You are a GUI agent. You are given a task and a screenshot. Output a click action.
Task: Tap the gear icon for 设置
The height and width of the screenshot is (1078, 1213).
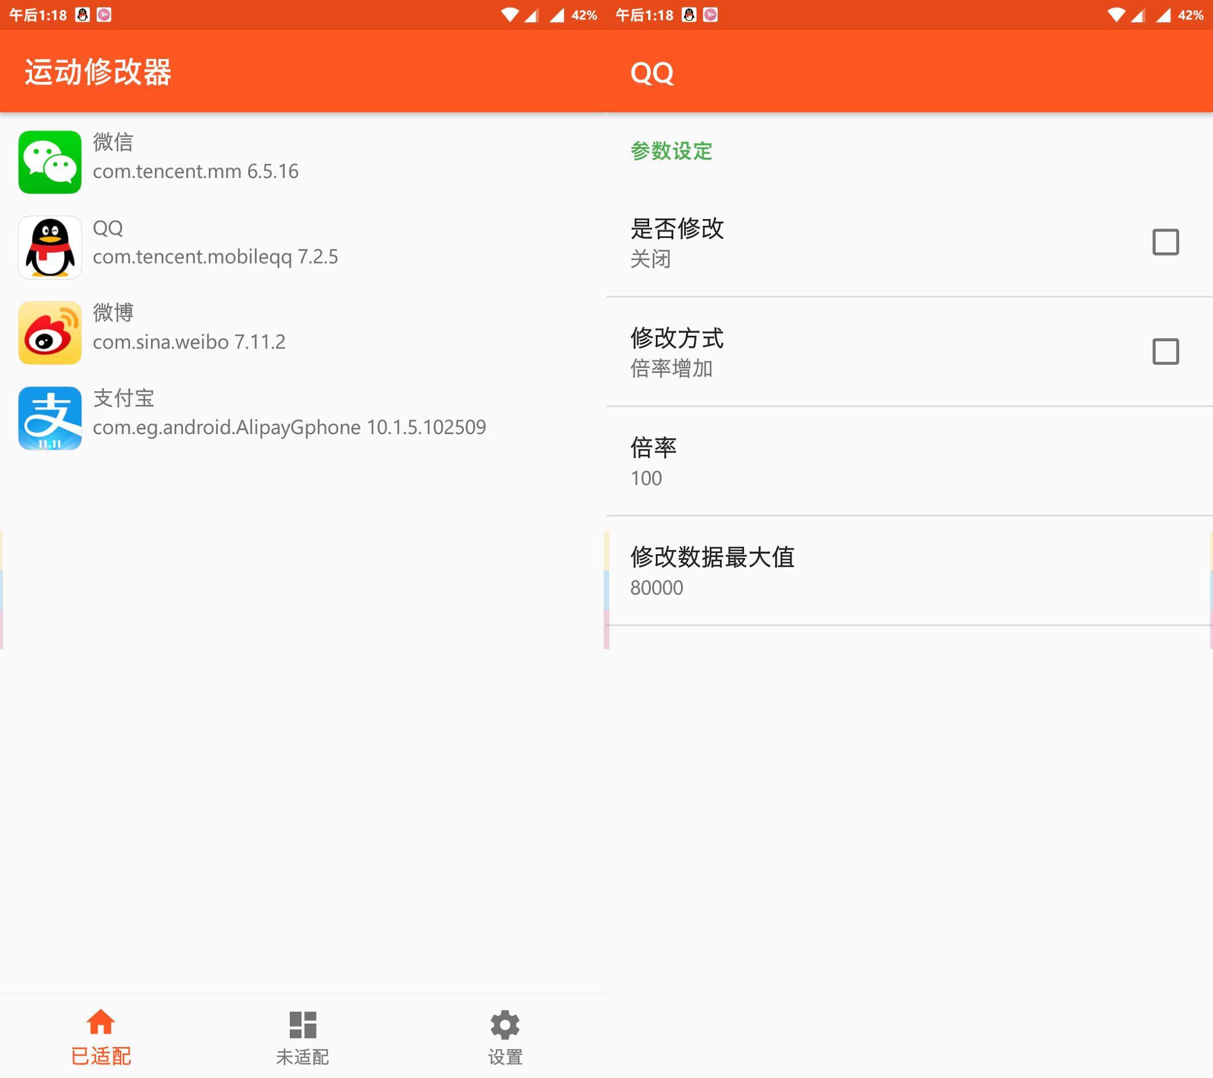(x=505, y=1025)
